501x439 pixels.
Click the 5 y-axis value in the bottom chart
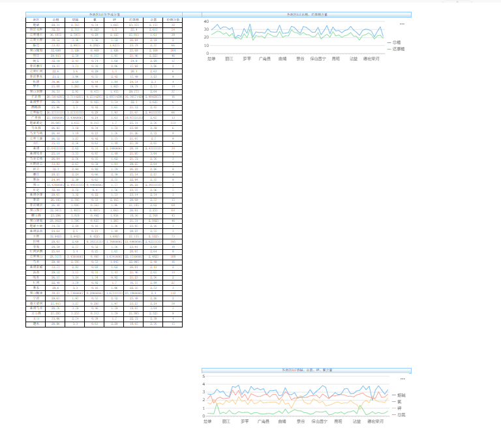tap(204, 376)
